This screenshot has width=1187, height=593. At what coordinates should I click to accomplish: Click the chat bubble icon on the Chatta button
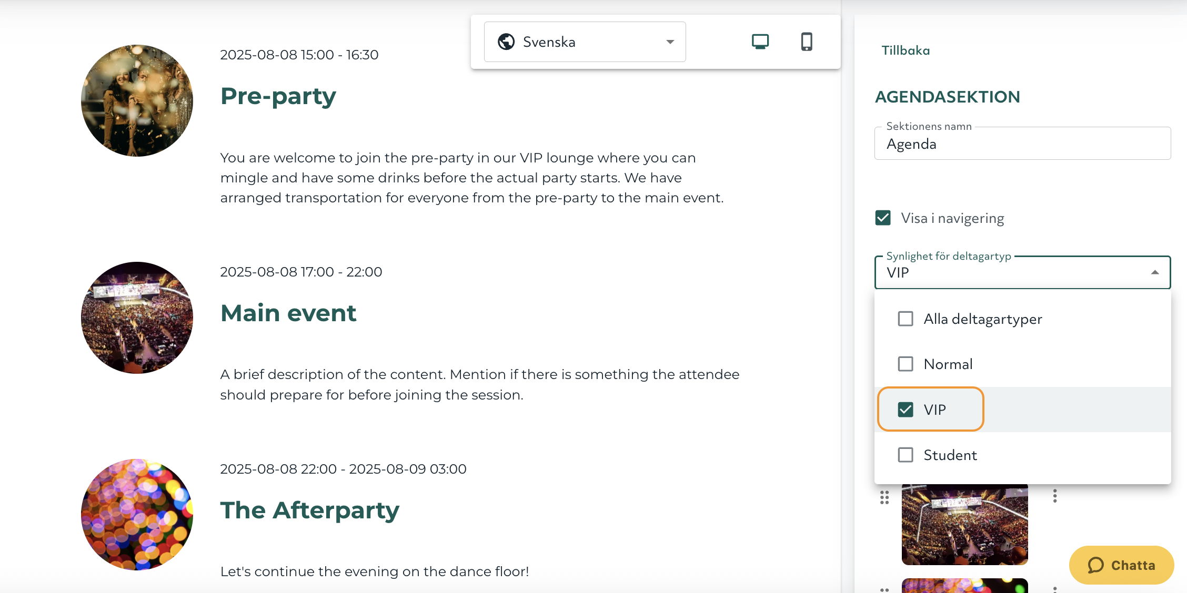tap(1096, 565)
